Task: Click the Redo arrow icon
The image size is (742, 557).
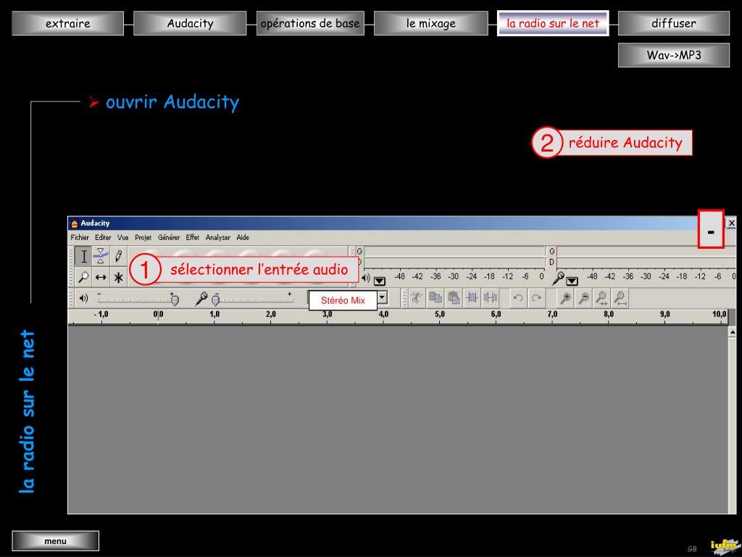Action: click(x=536, y=297)
